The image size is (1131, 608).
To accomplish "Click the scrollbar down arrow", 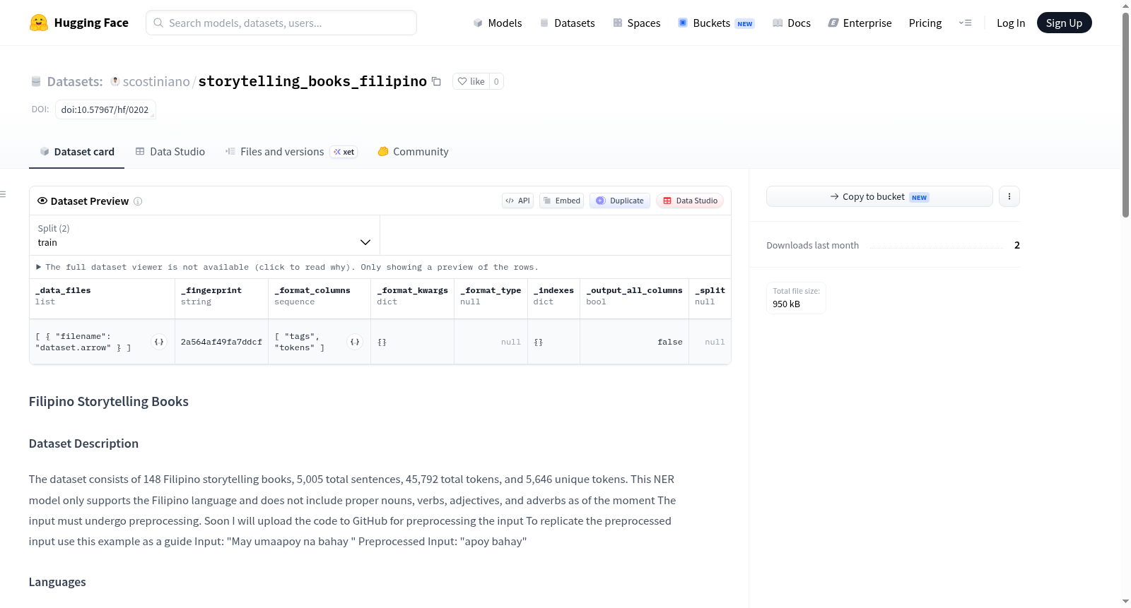I will [x=1125, y=602].
